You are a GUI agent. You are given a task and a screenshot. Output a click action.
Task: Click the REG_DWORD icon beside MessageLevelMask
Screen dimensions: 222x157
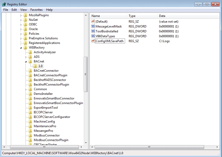pos(93,26)
